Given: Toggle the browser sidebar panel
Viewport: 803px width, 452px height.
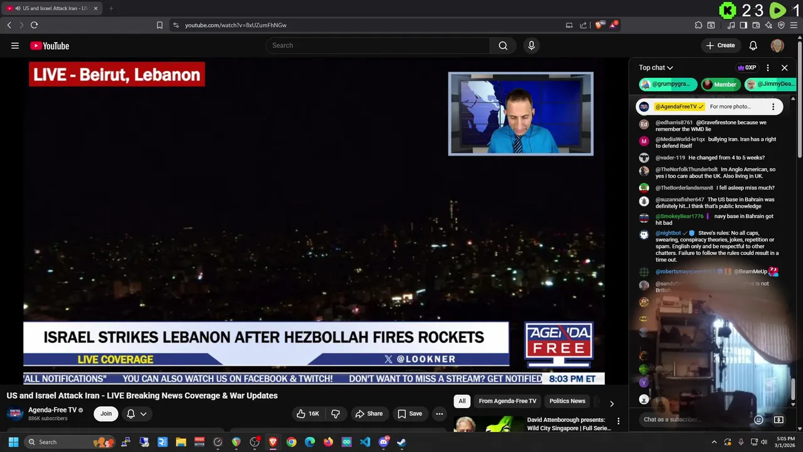Looking at the screenshot, I should [743, 25].
